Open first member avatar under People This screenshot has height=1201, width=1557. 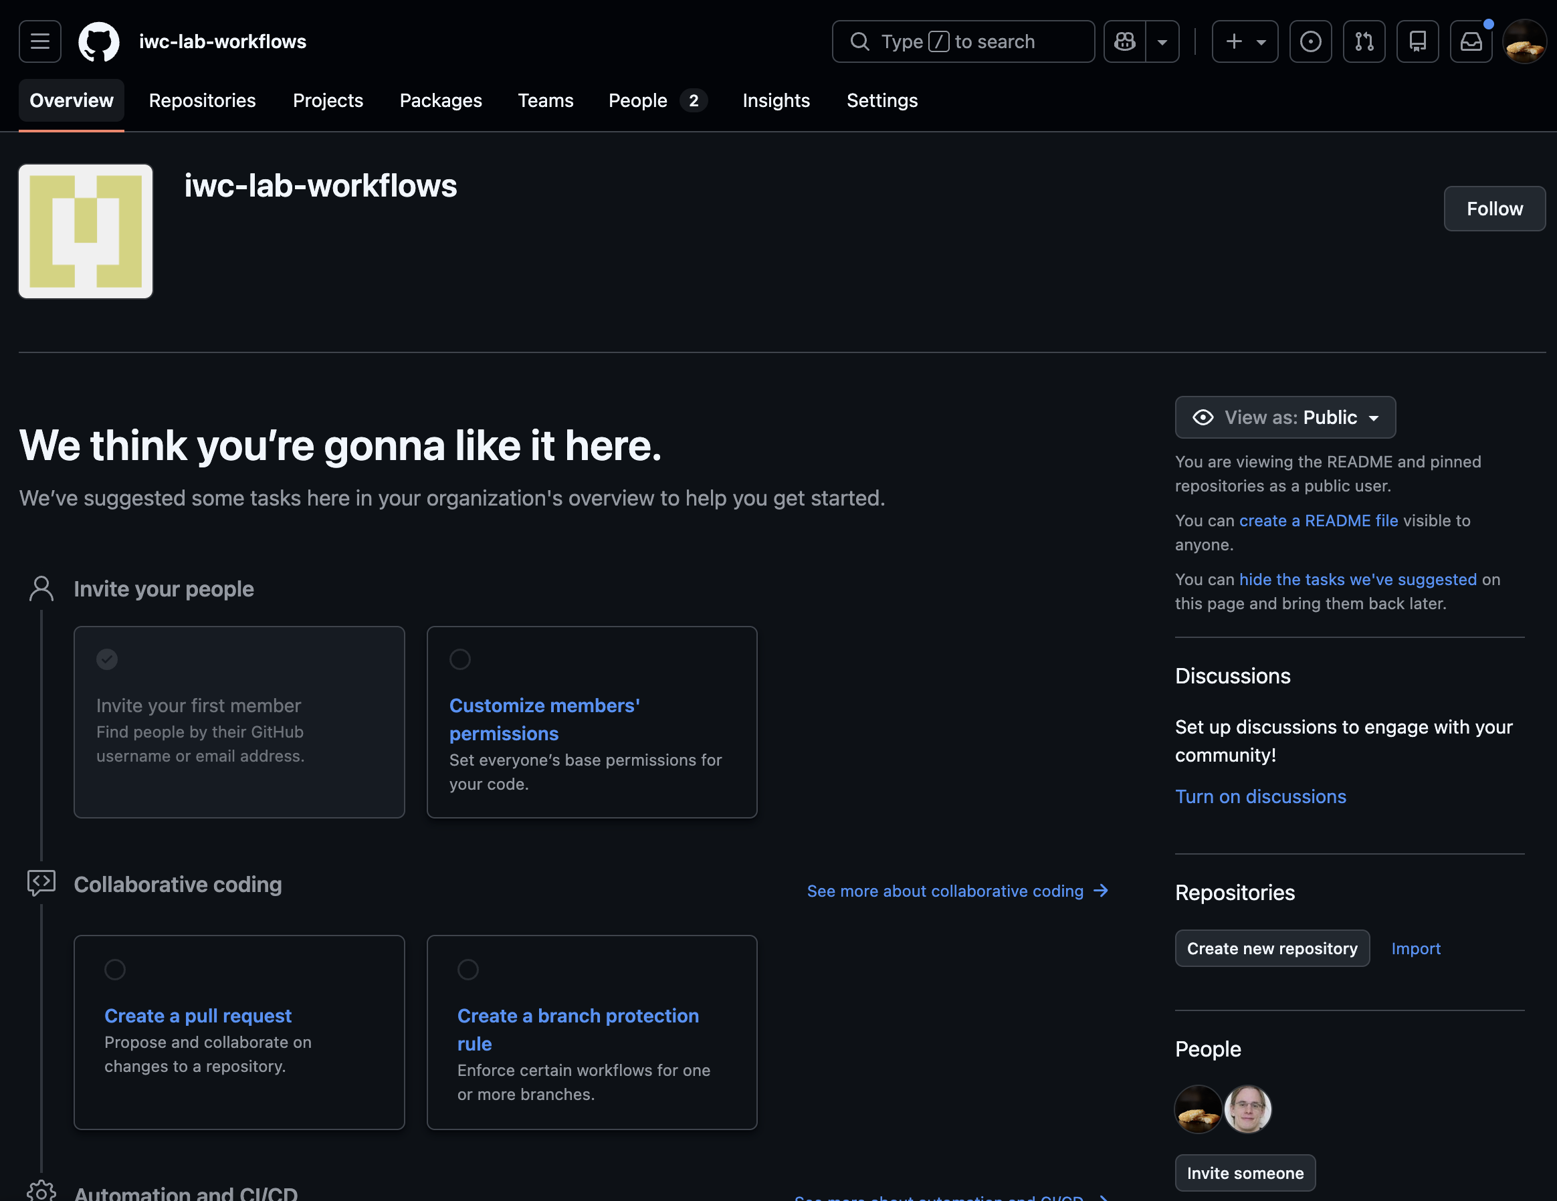coord(1198,1110)
